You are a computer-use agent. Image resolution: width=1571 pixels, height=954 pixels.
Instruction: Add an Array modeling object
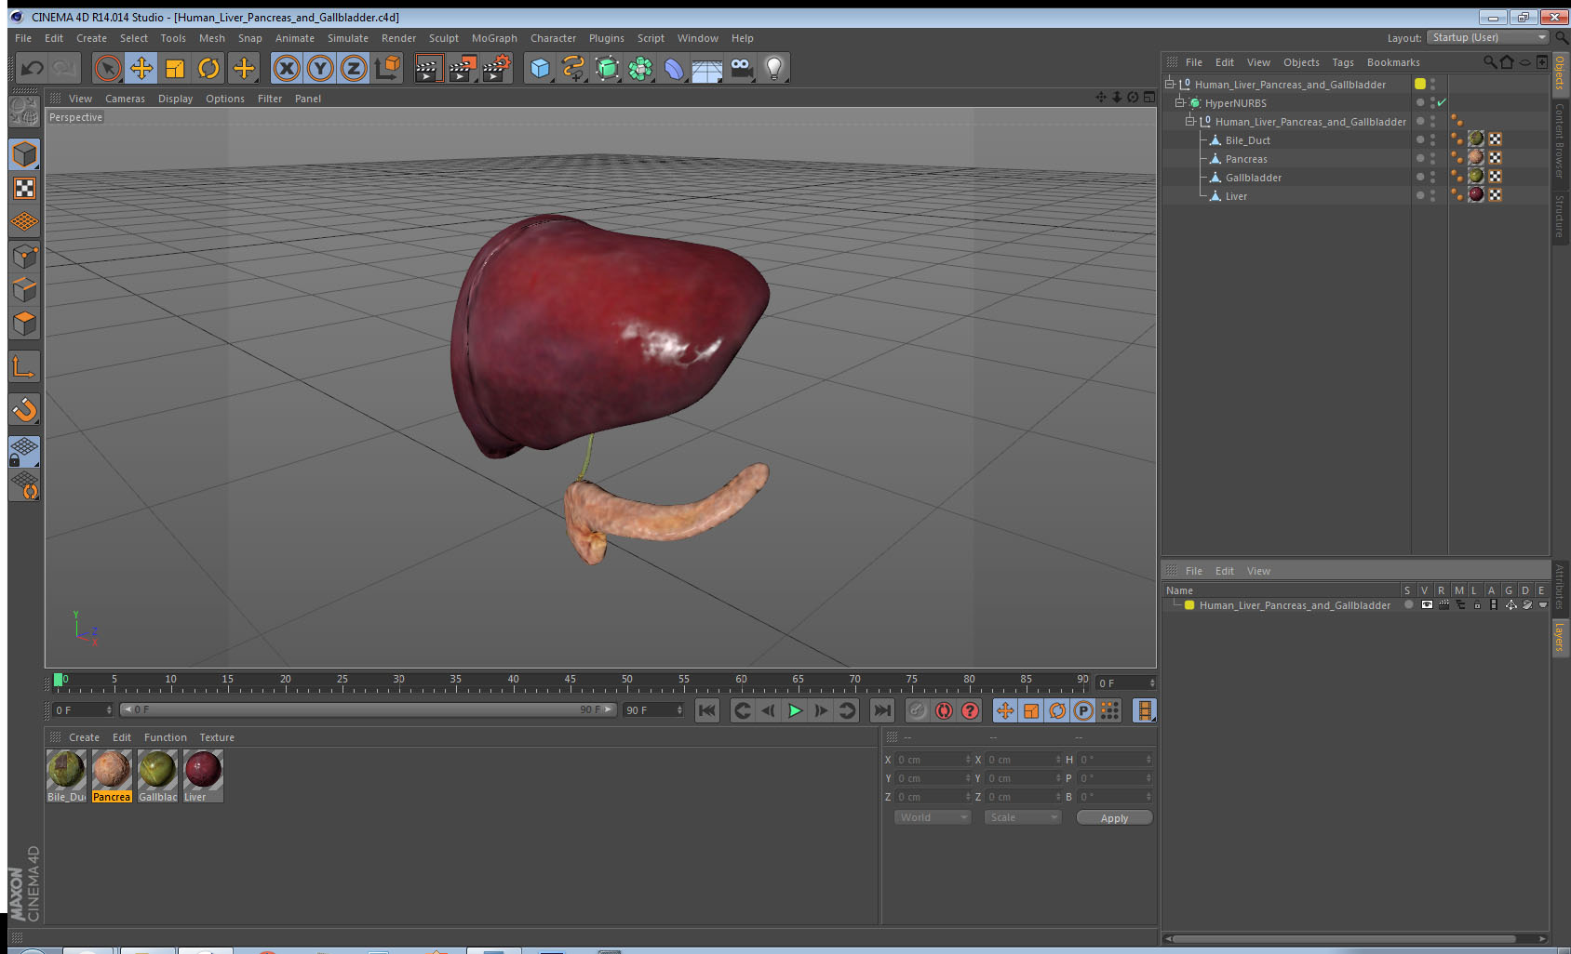640,68
